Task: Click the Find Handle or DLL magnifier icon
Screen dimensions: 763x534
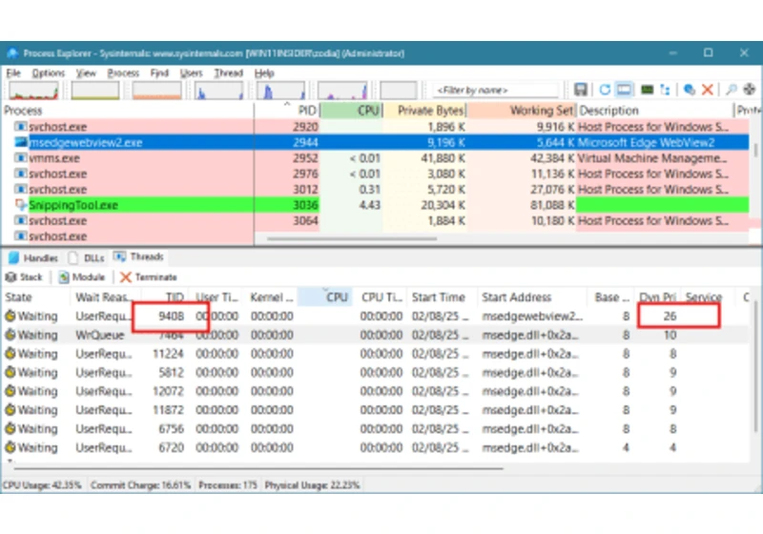Action: click(x=731, y=90)
